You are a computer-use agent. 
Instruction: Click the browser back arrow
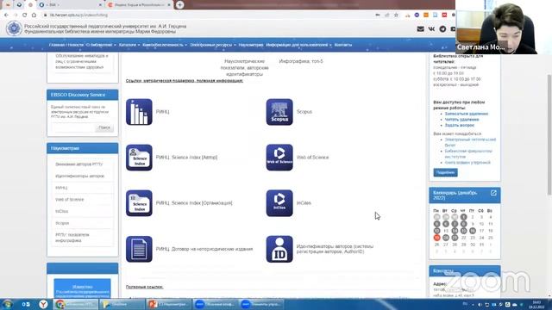[x=6, y=15]
